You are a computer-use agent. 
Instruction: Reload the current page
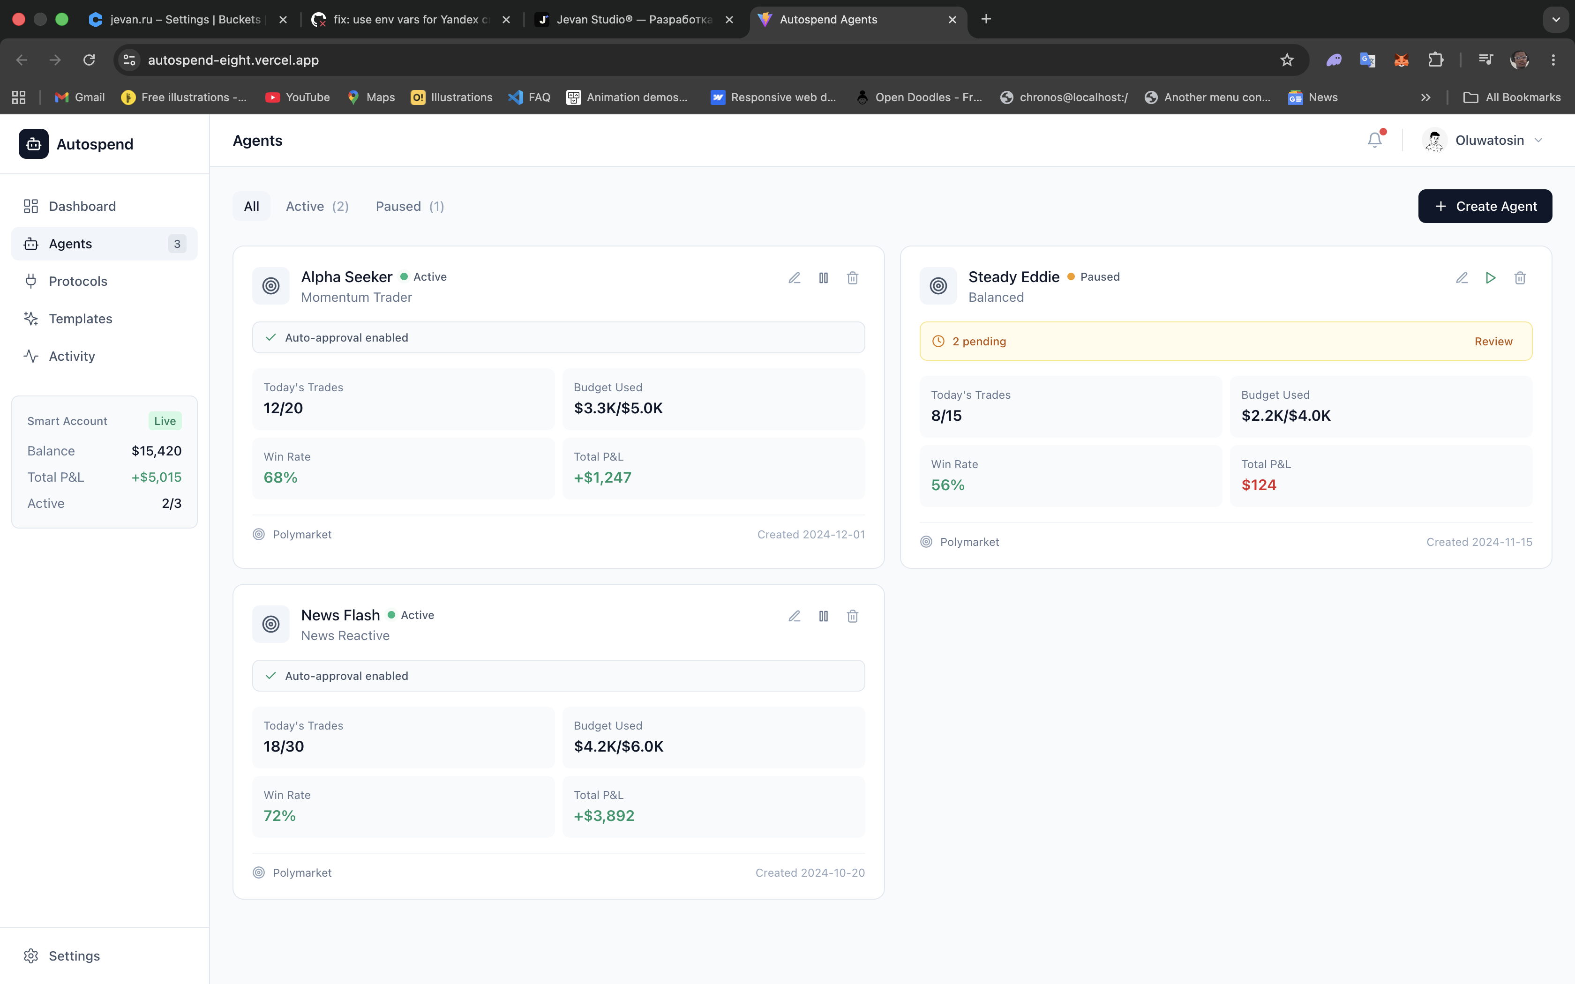point(89,60)
